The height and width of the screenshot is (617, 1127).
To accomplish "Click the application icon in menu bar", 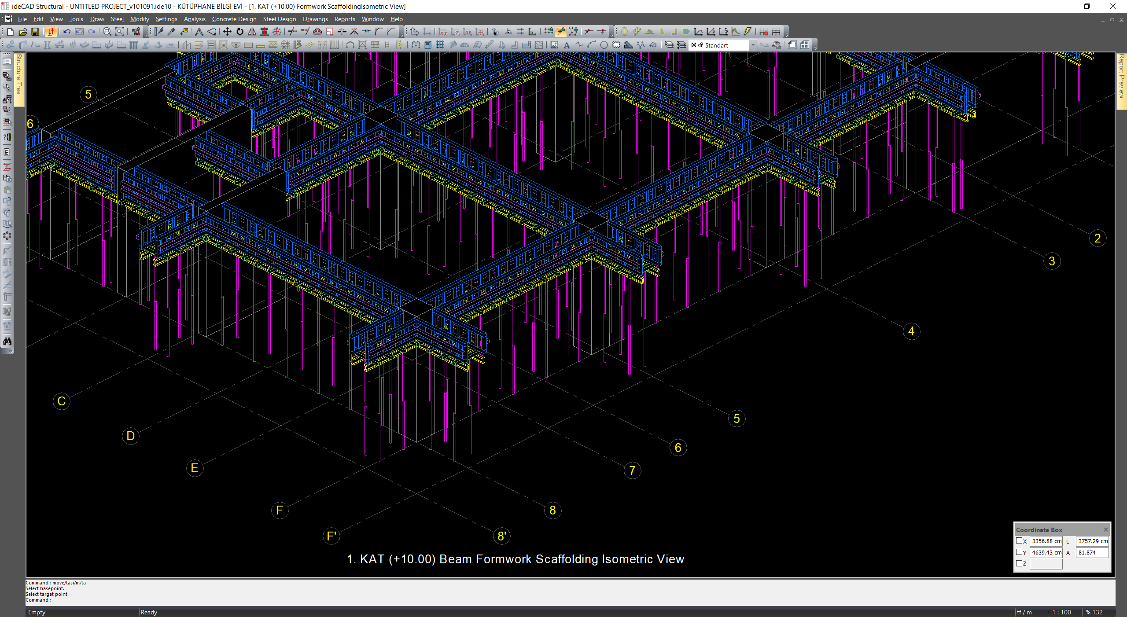I will pyautogui.click(x=8, y=19).
